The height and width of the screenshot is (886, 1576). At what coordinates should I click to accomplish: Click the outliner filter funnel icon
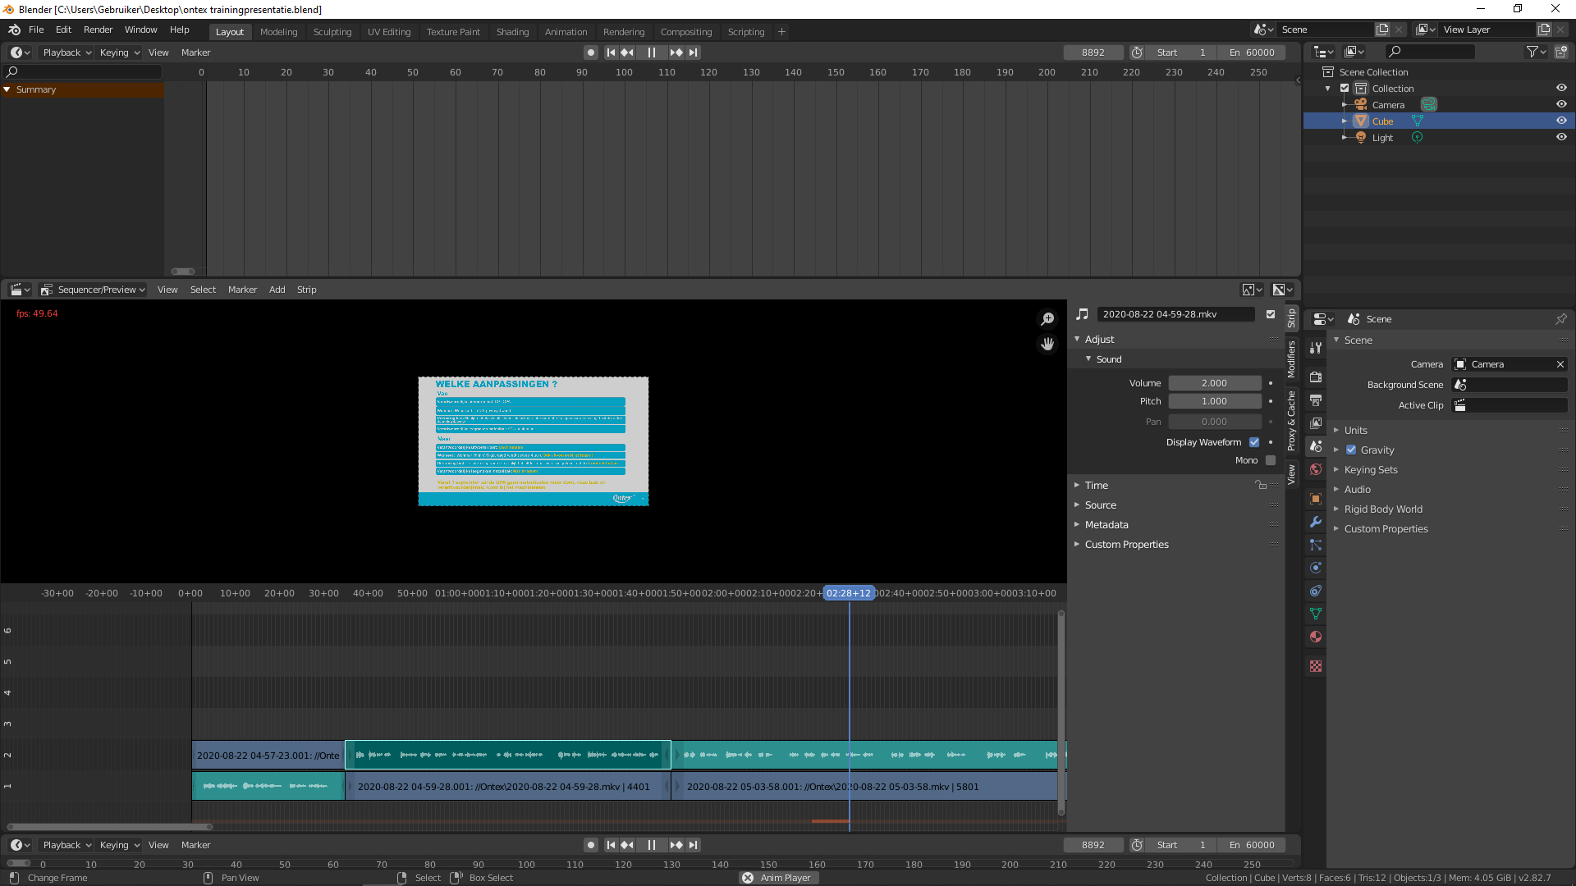click(1532, 52)
